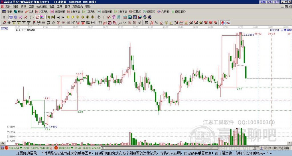
Task: Open the 资讯 menu
Action: coord(23,7)
